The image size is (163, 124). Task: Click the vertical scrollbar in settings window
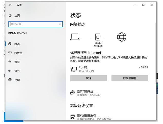click(156, 52)
